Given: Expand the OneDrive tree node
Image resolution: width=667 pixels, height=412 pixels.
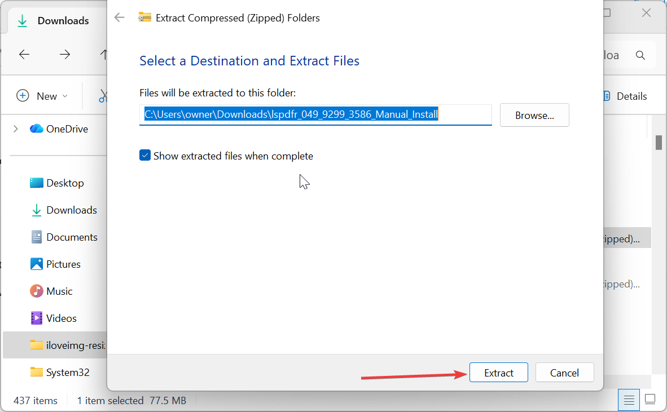Looking at the screenshot, I should 15,129.
